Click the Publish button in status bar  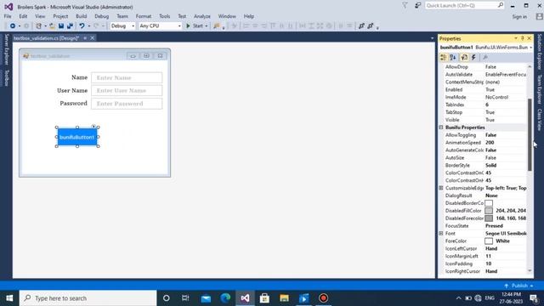click(x=519, y=286)
